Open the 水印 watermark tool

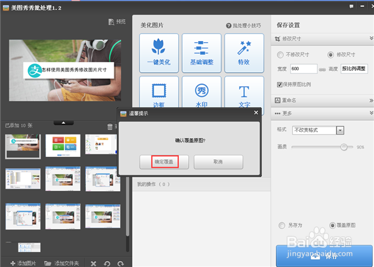(201, 92)
